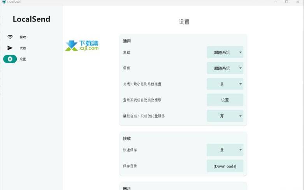
Task: Open the 发送 (Send) paper plane icon
Action: point(10,48)
